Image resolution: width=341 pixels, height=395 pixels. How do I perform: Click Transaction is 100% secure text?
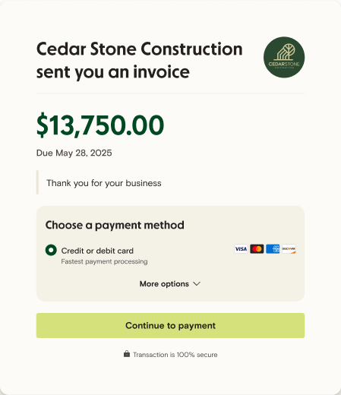pos(175,355)
